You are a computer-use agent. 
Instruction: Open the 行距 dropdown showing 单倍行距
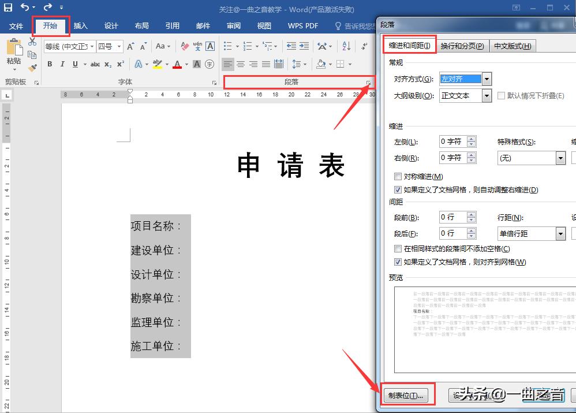560,233
